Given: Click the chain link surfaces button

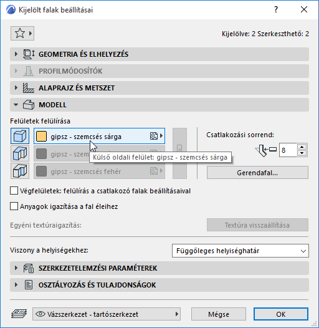Looking at the screenshot, I should click(x=179, y=153).
